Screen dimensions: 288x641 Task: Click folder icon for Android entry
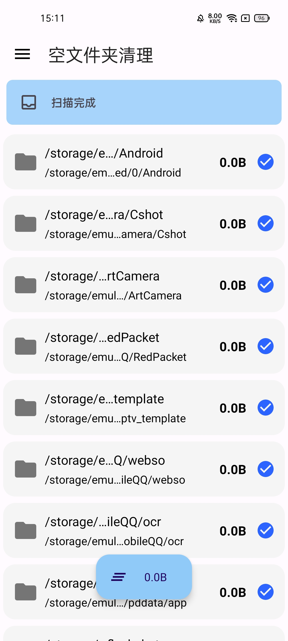26,162
